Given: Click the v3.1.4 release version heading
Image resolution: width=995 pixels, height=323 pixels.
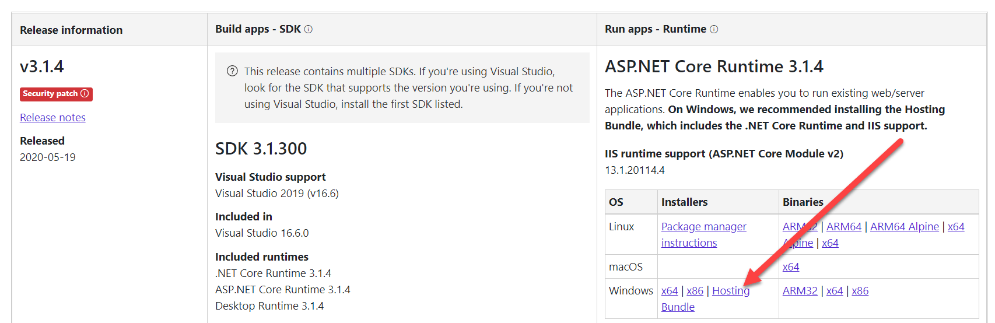Looking at the screenshot, I should 42,66.
